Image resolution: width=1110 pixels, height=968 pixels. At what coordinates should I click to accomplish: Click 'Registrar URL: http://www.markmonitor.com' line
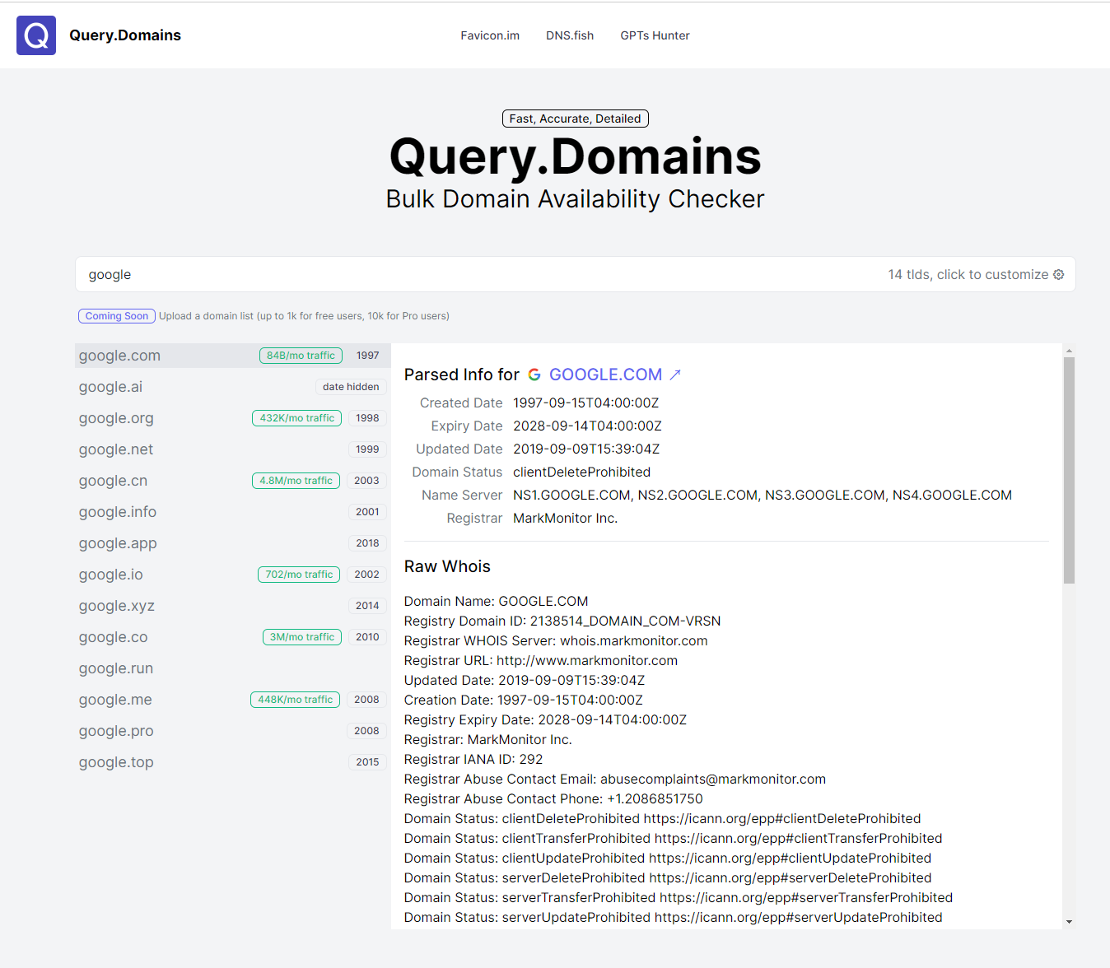point(541,660)
